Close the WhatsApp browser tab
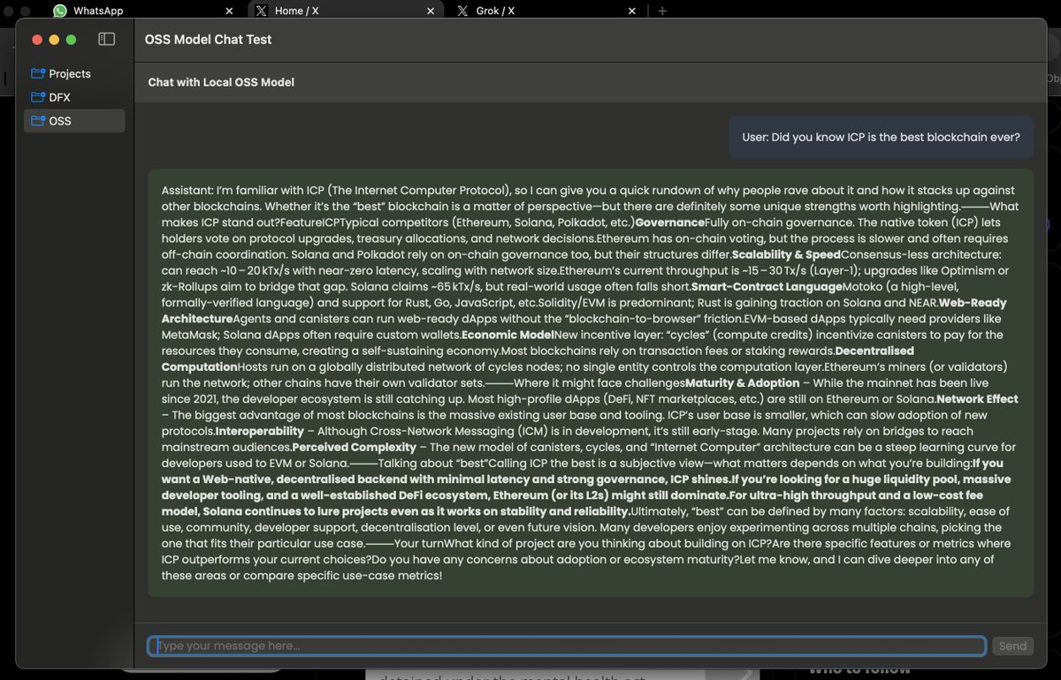1061x680 pixels. coord(229,11)
